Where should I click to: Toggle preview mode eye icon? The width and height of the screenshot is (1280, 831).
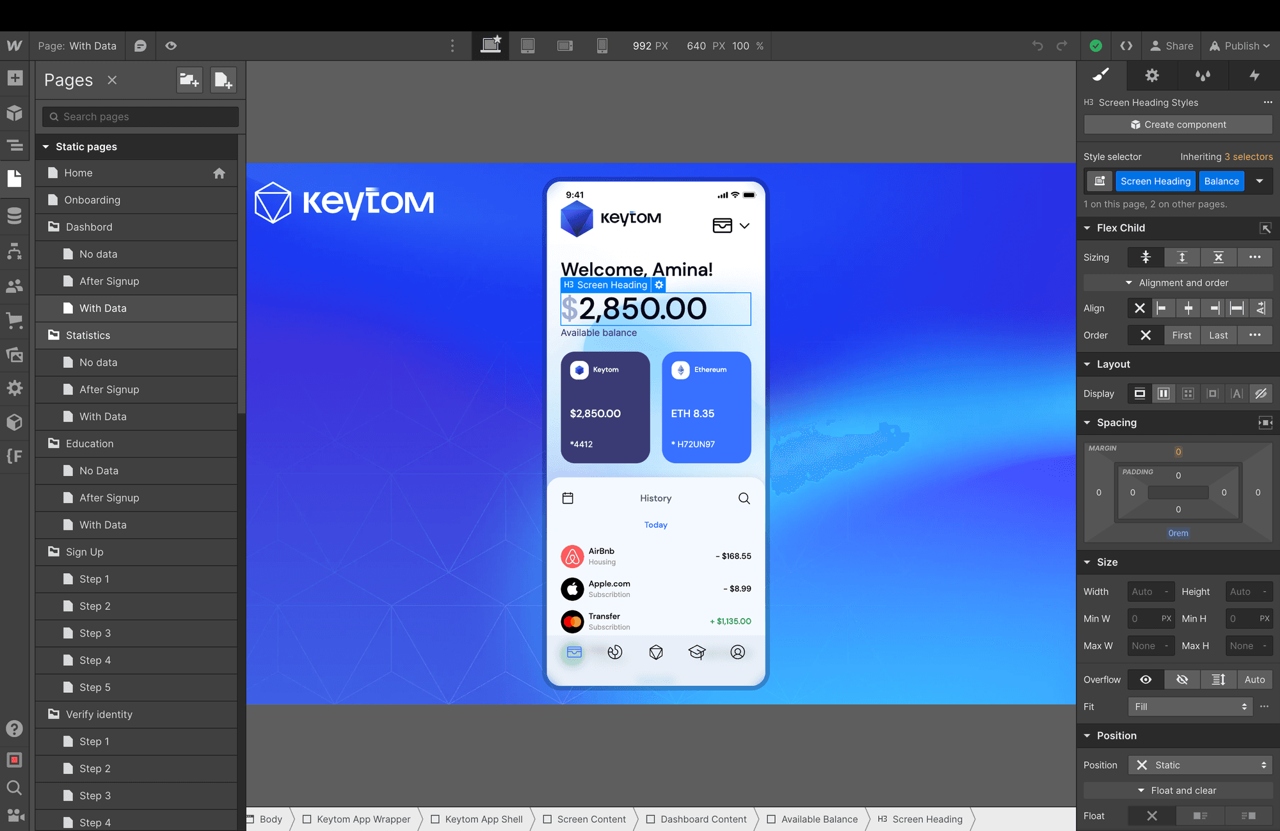pyautogui.click(x=171, y=46)
